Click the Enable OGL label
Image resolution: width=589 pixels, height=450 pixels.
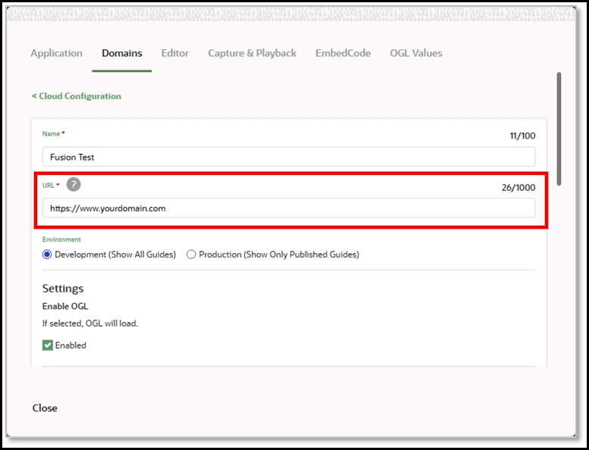tap(65, 306)
